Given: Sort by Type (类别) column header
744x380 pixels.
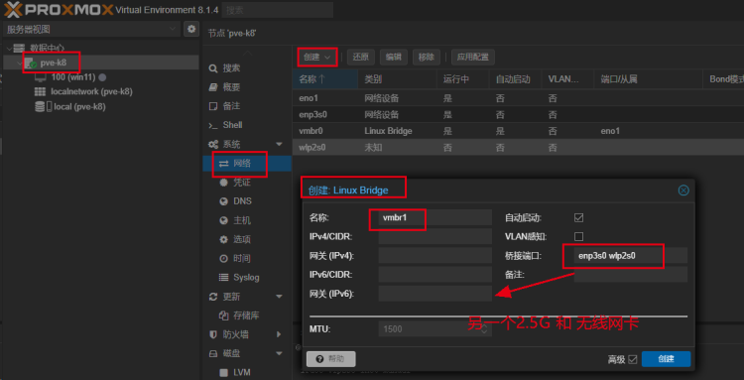Looking at the screenshot, I should [397, 79].
